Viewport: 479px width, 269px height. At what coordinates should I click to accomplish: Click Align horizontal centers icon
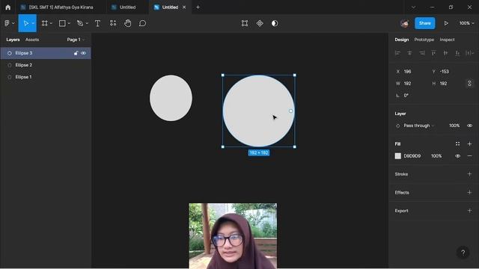(409, 53)
